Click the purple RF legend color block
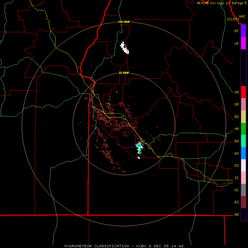The image size is (248, 248). (x=243, y=31)
